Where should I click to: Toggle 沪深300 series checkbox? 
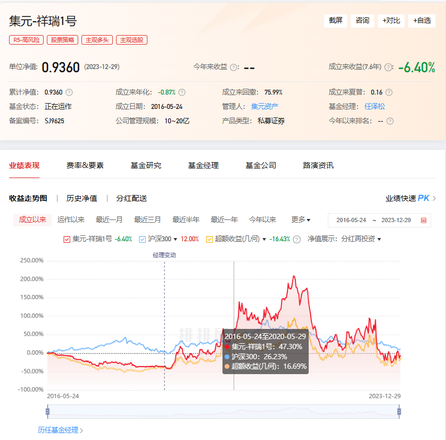pos(142,240)
